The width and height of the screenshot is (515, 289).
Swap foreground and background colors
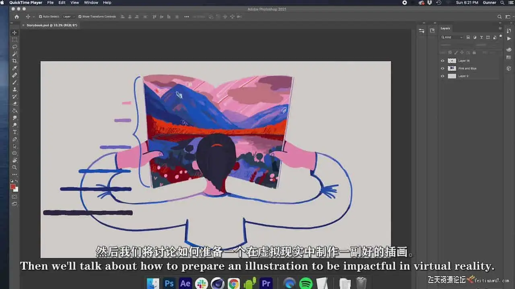click(x=16, y=181)
